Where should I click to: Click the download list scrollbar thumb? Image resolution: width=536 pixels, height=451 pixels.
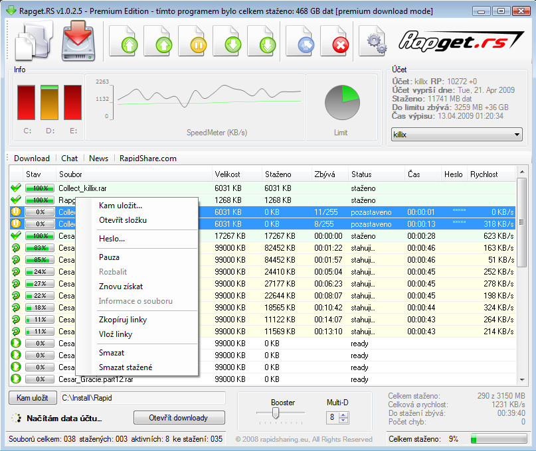click(521, 223)
